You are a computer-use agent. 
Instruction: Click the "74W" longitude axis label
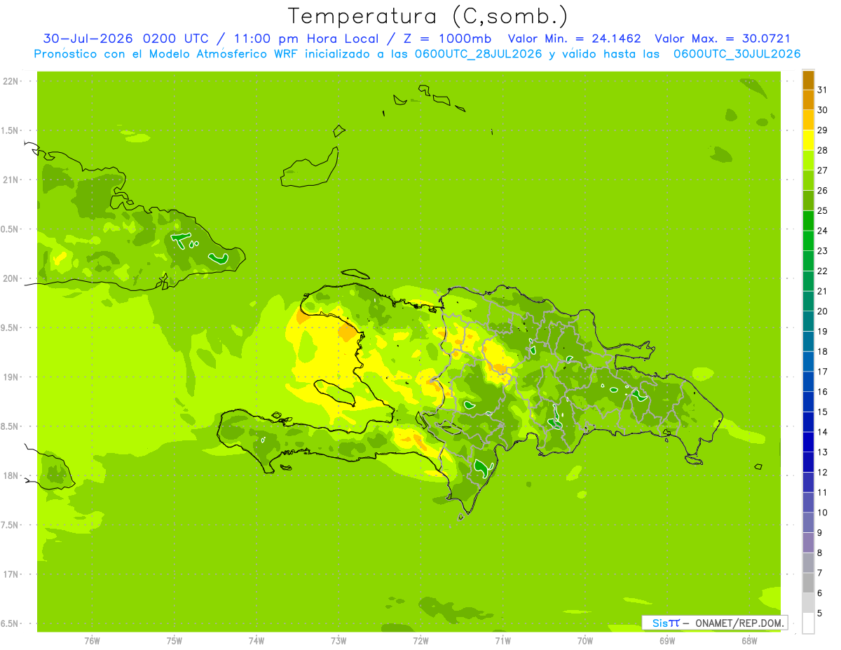(x=257, y=641)
